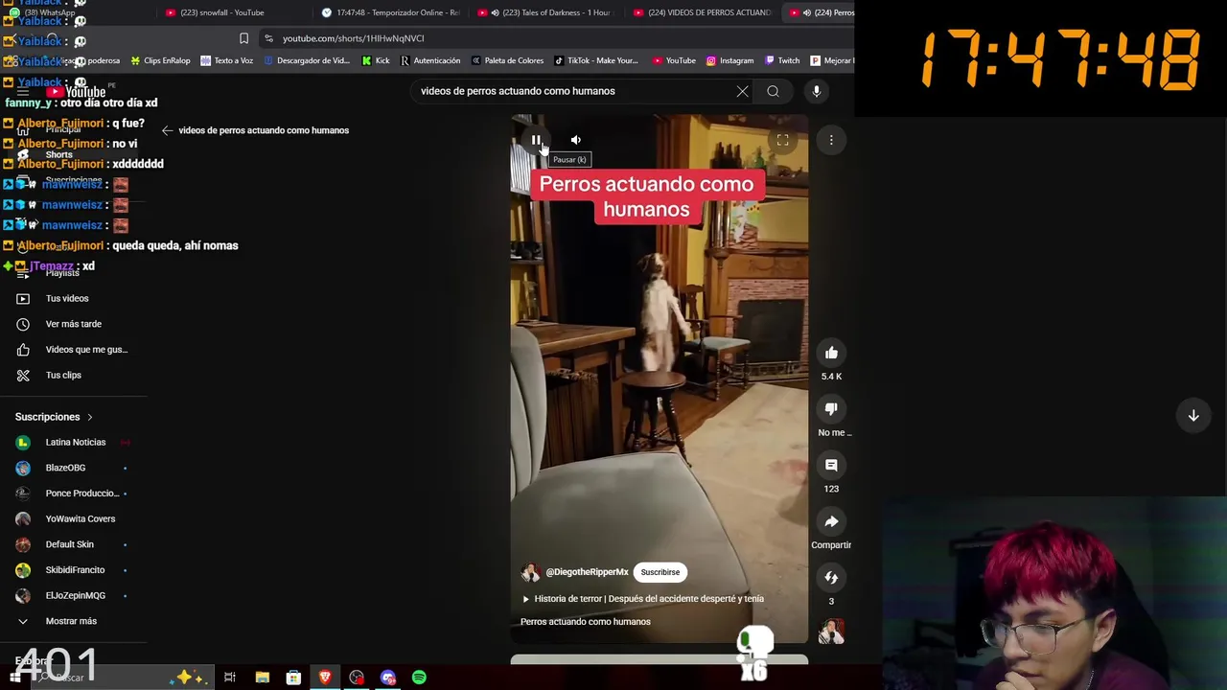The height and width of the screenshot is (690, 1227).
Task: Go to next short with down arrow
Action: tap(1193, 416)
